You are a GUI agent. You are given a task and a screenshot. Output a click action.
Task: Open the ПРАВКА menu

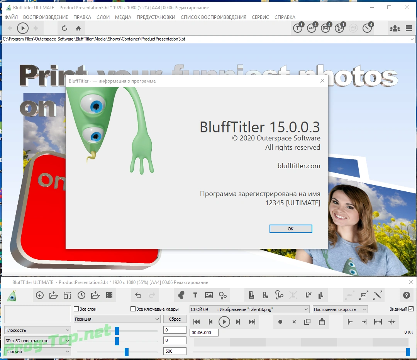pos(82,17)
